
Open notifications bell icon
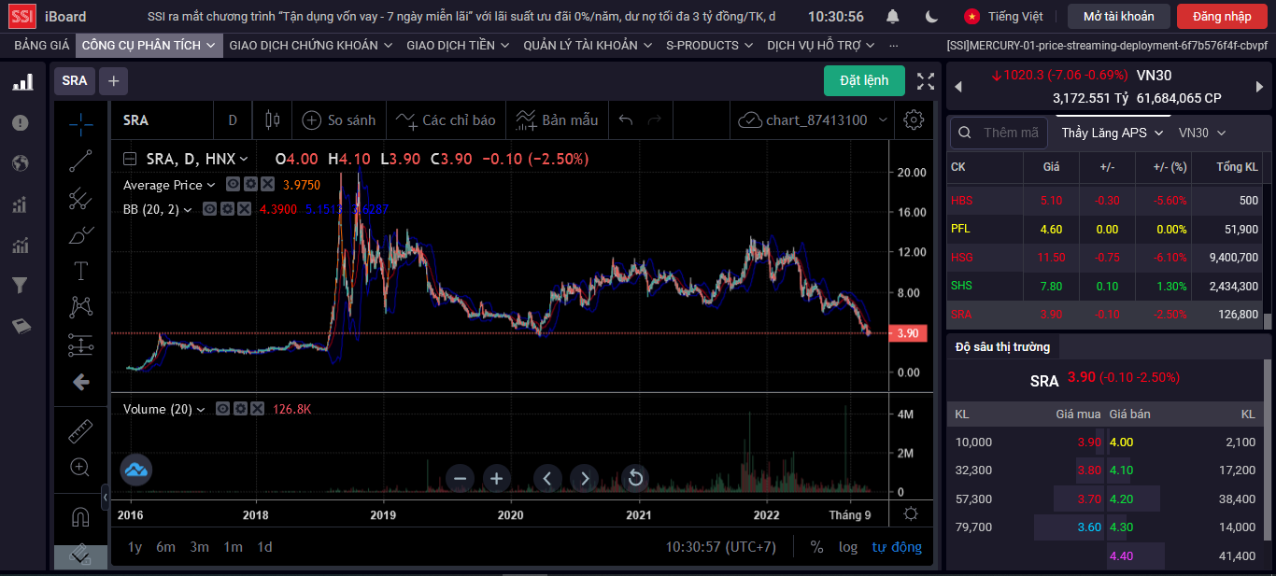[x=893, y=16]
